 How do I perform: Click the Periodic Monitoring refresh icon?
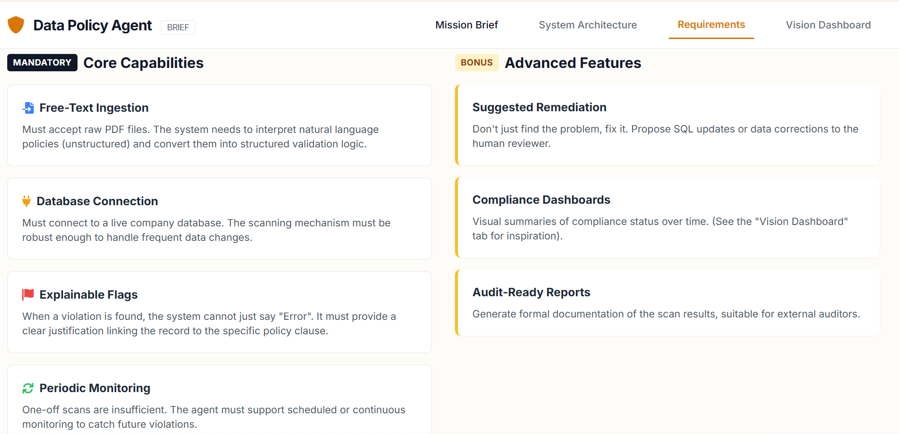28,388
